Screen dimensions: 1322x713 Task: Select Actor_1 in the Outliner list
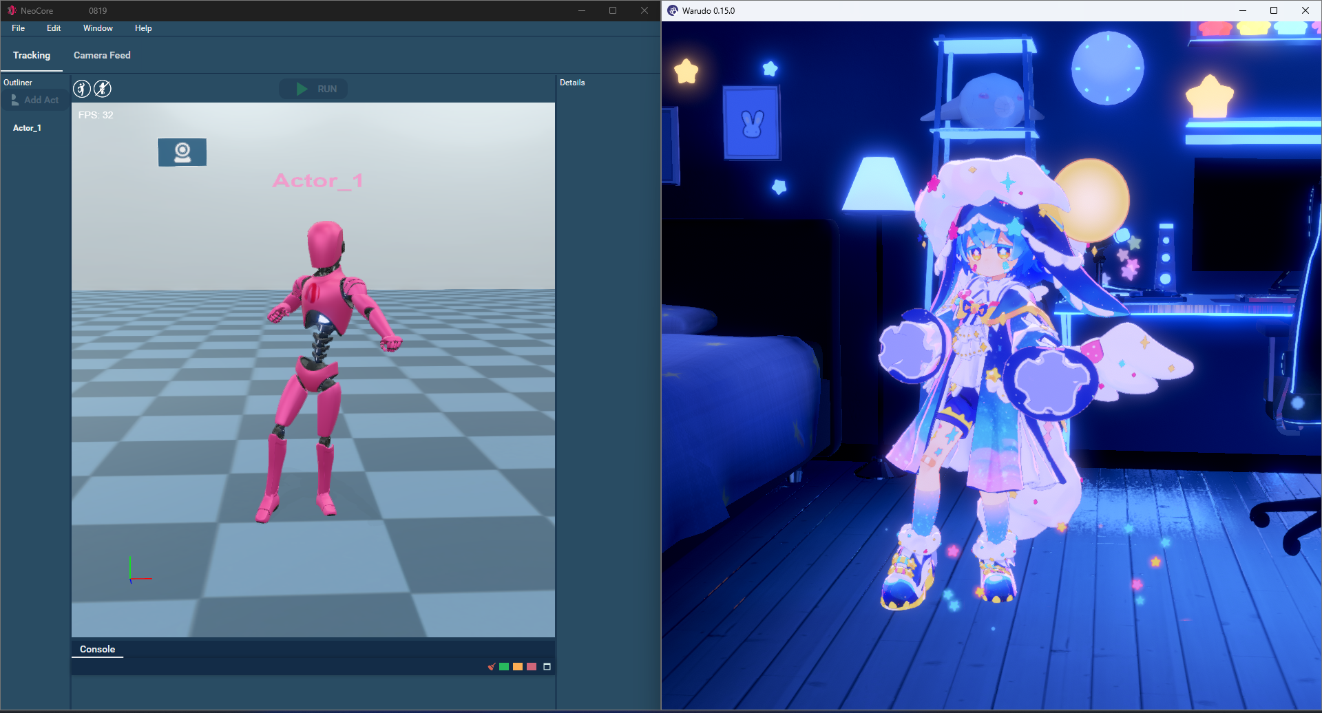(x=28, y=128)
